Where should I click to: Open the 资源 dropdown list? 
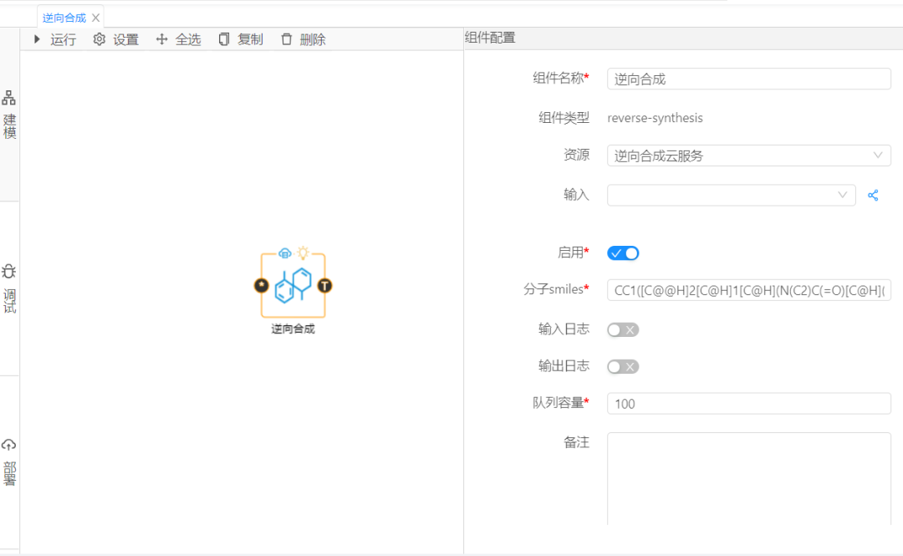pos(748,156)
